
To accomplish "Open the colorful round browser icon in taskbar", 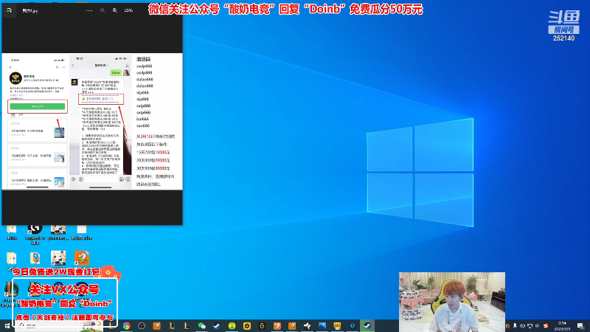I will pos(126,326).
